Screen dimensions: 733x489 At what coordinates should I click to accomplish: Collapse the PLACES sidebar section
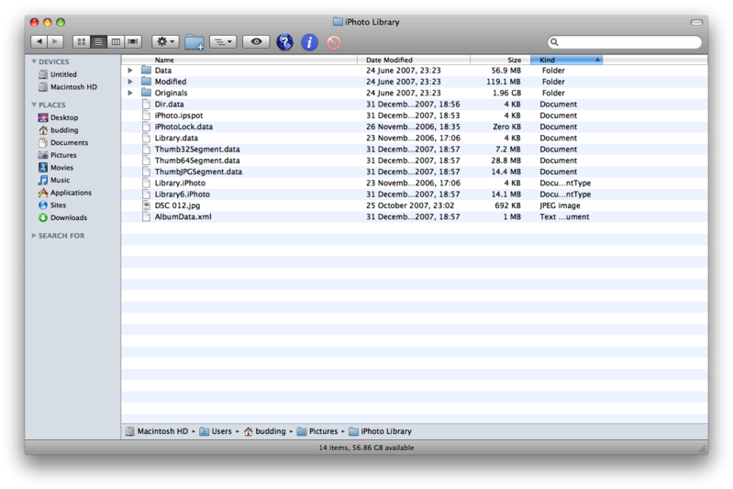click(34, 105)
